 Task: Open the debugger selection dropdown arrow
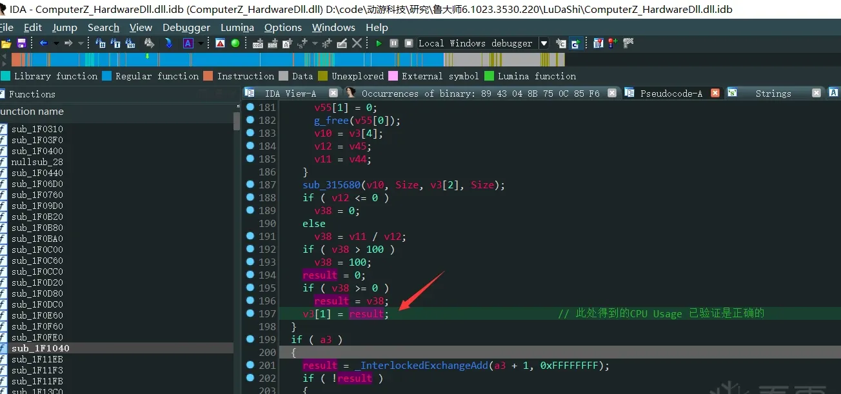[544, 43]
